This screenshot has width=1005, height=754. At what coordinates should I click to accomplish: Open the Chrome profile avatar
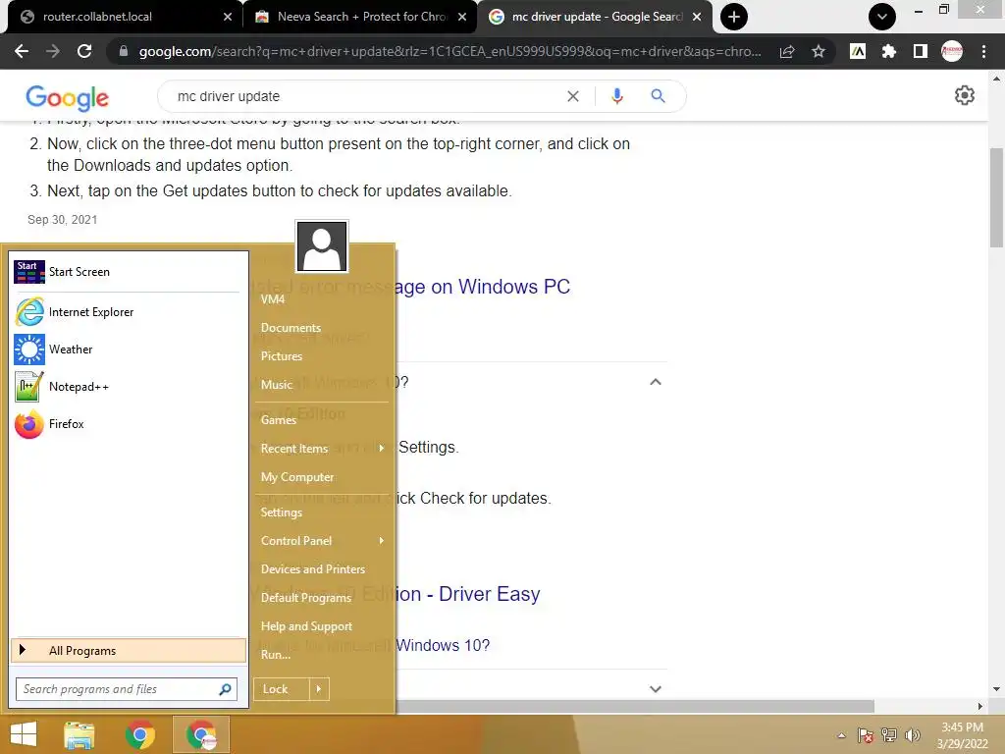(x=952, y=51)
